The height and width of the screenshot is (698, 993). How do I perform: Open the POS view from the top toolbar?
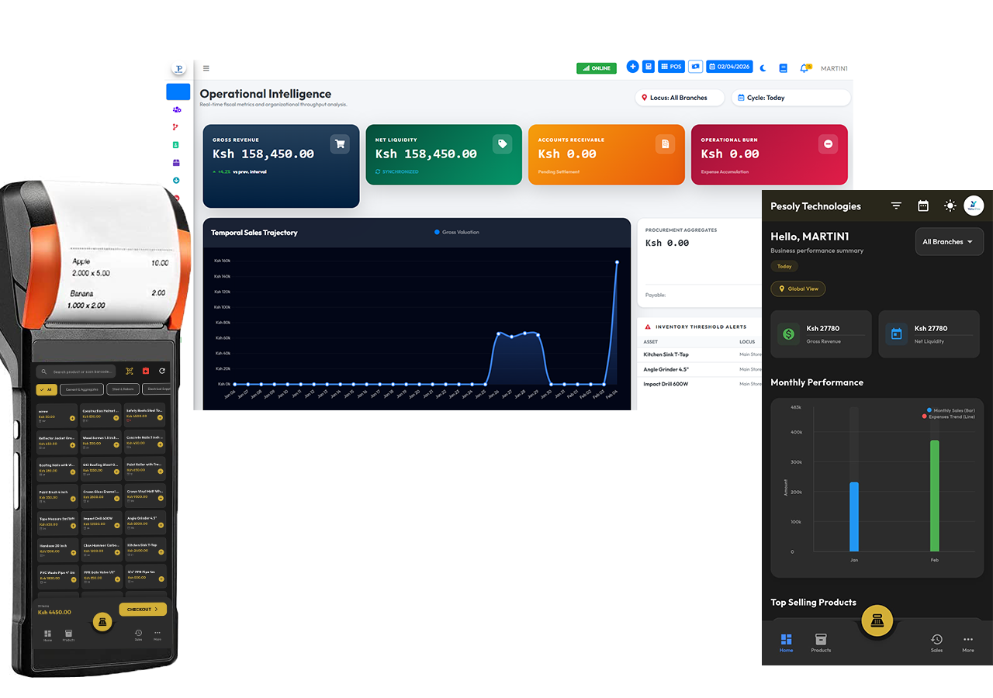pos(670,67)
